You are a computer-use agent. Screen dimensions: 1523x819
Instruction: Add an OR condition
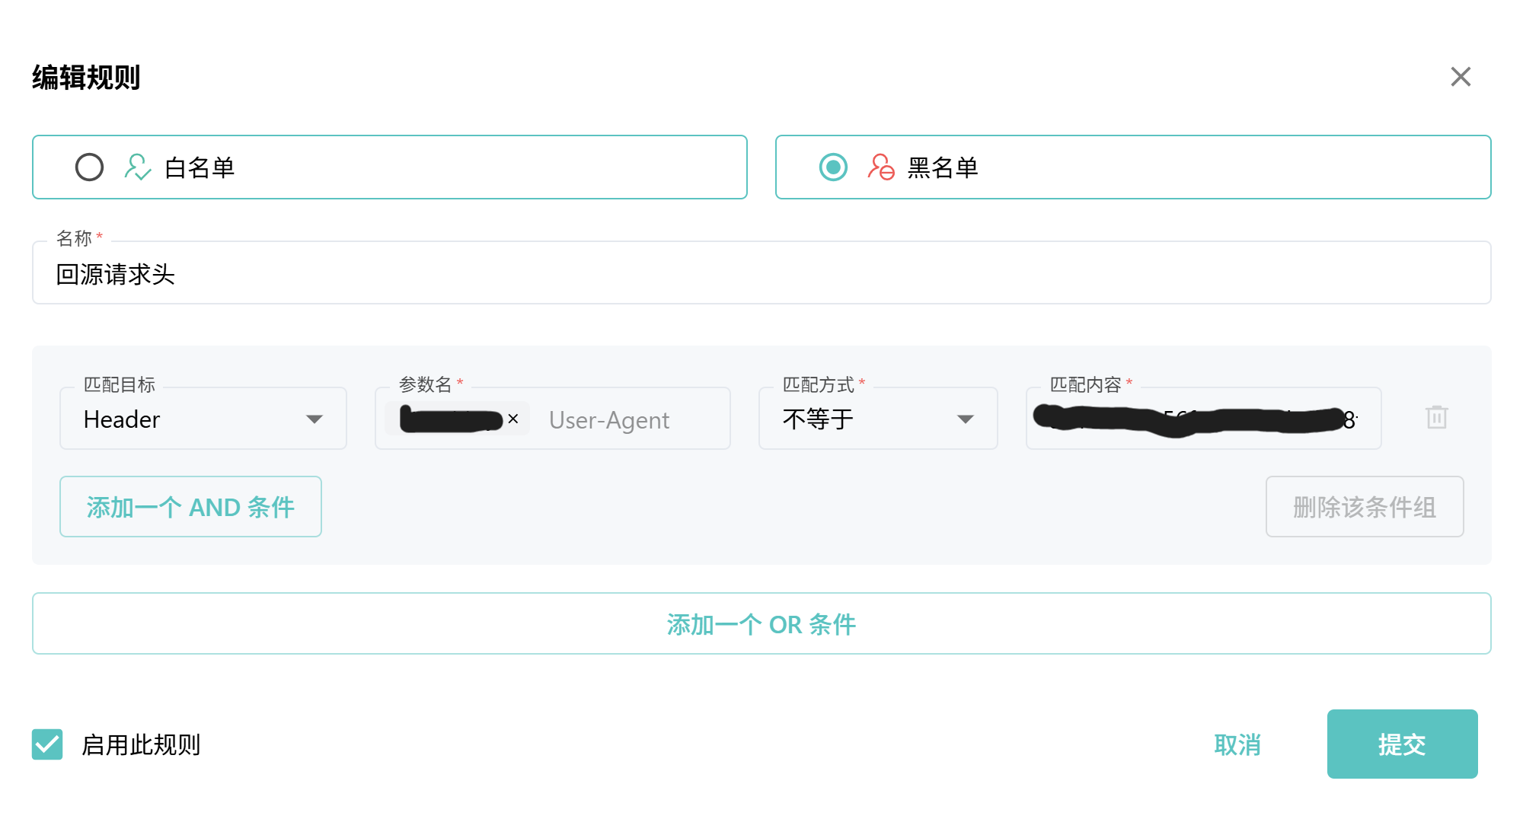tap(761, 624)
